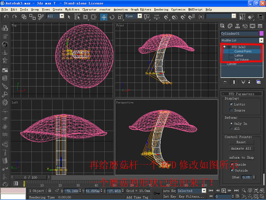Toggle the Auto Key animation mode
This screenshot has width=266, height=200.
coord(169,190)
